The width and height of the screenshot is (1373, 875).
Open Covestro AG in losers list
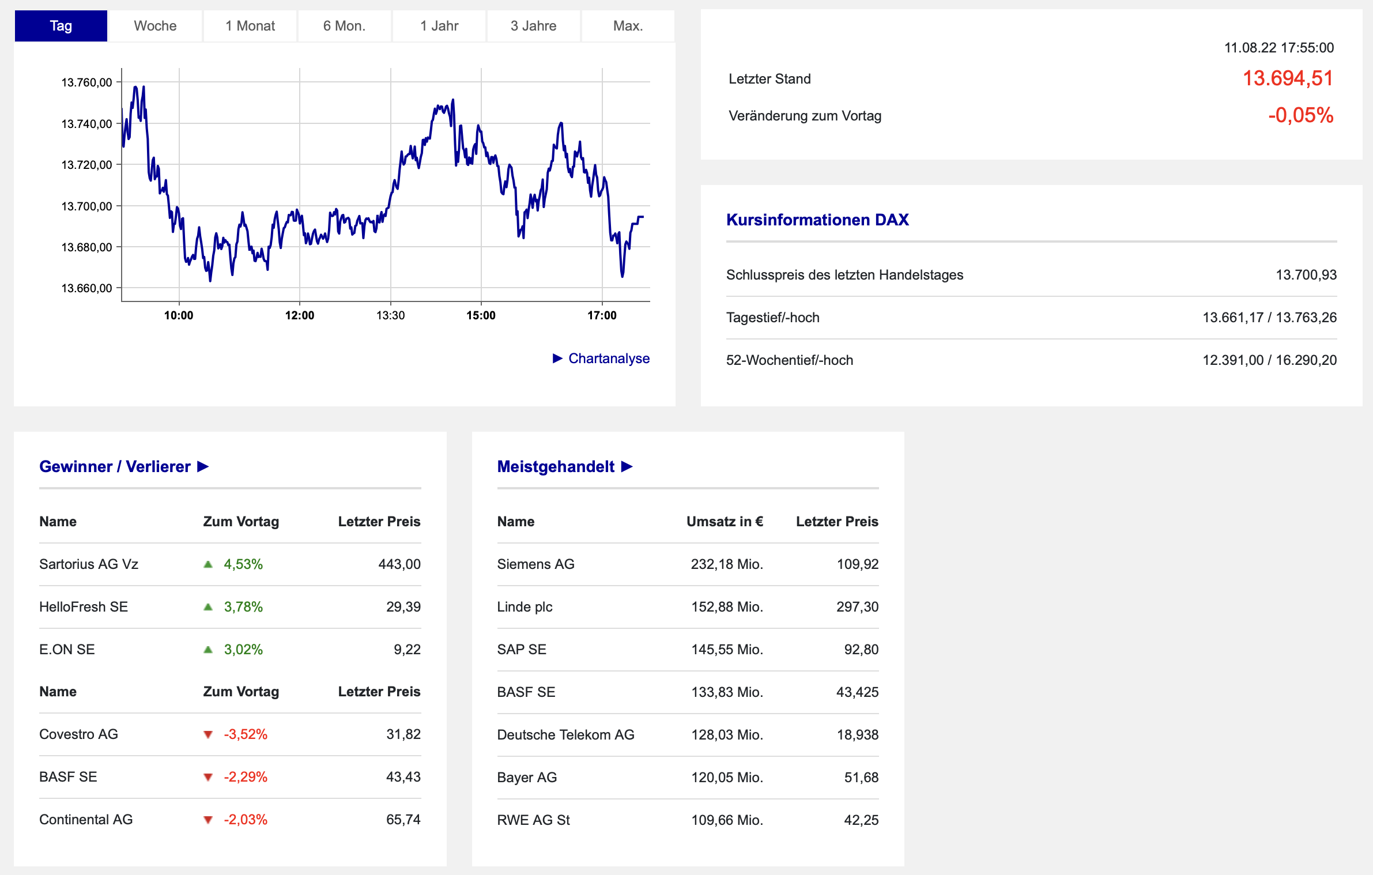click(x=78, y=734)
